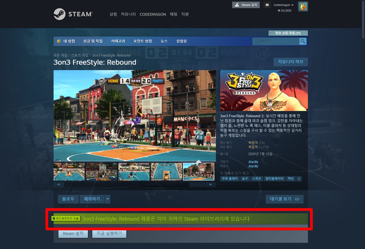
Task: Open the 실험실 tab
Action: click(x=182, y=41)
